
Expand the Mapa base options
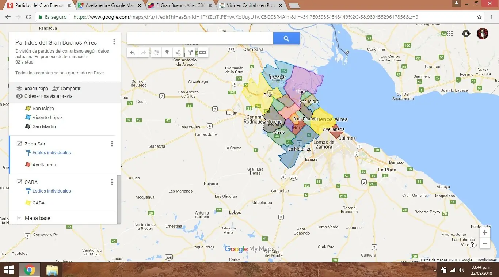click(x=19, y=218)
